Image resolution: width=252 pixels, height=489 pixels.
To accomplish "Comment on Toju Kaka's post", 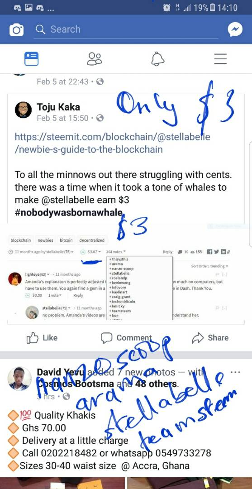I will [x=126, y=338].
